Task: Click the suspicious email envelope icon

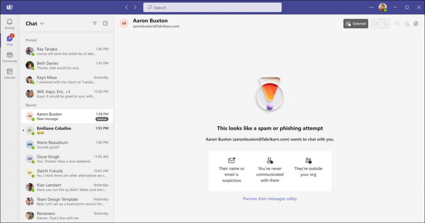Action: 232,160
